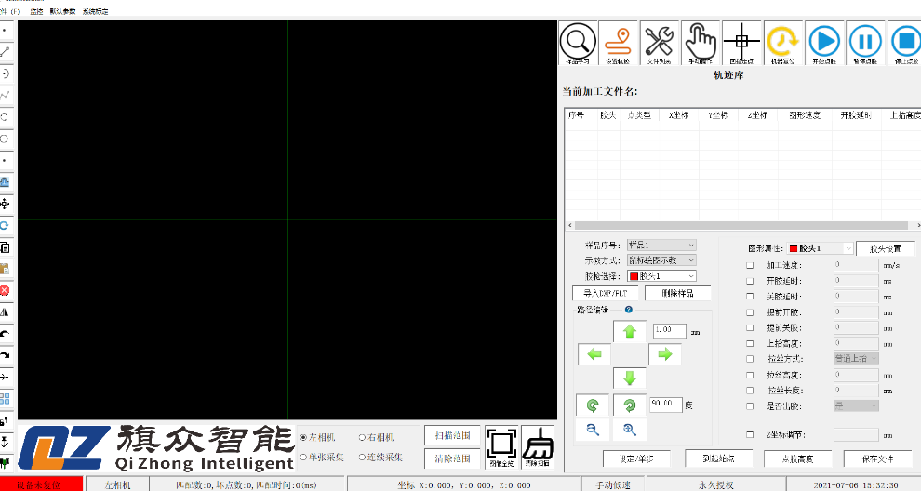Select the 右相机 right camera radio button
This screenshot has height=491, width=921.
(x=362, y=437)
